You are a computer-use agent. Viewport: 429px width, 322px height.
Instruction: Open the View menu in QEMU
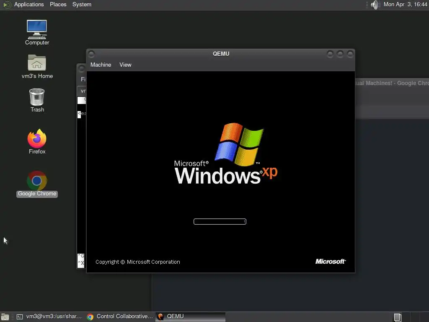(125, 65)
